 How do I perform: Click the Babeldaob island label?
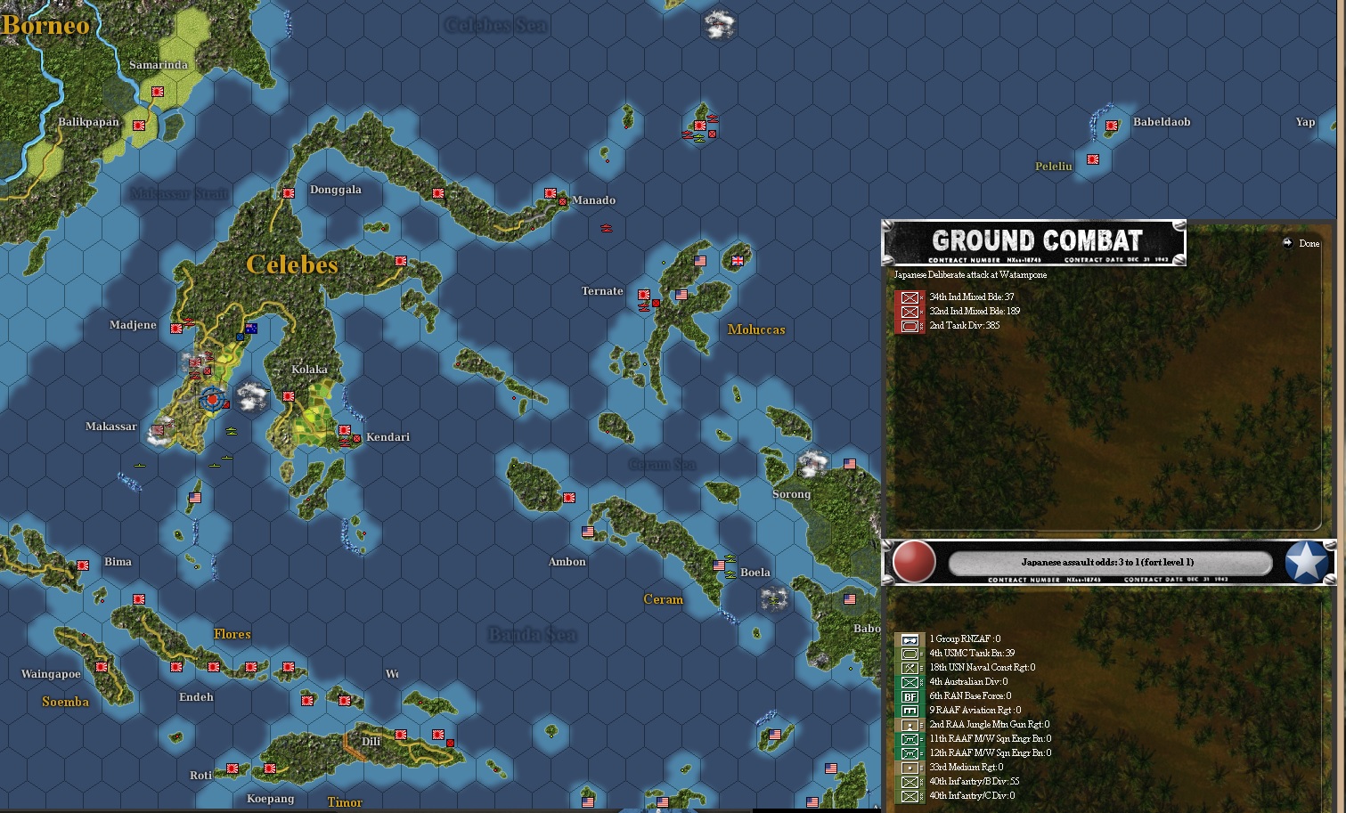(1162, 122)
